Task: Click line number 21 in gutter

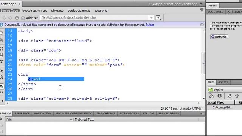Action: point(10,65)
